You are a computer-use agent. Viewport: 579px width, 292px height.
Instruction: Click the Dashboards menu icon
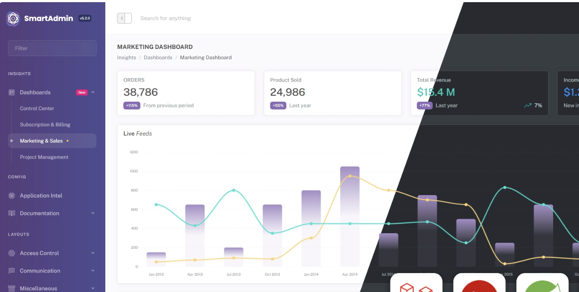[x=12, y=92]
